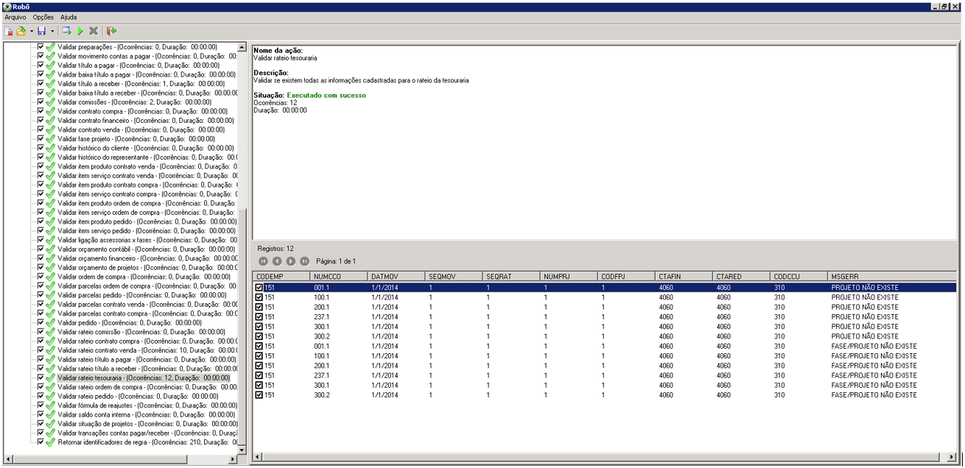The image size is (965, 468).
Task: Open the dropdown arrow beside the open folder icon
Action: point(32,31)
